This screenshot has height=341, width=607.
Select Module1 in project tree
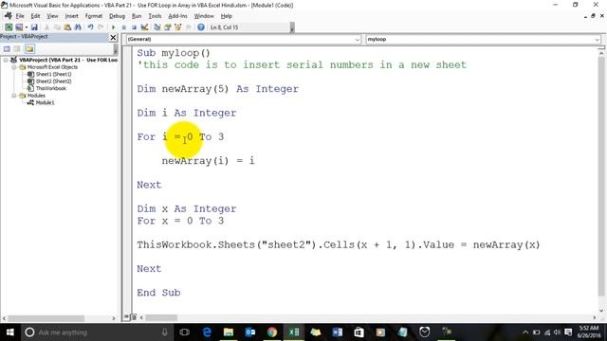pos(45,103)
